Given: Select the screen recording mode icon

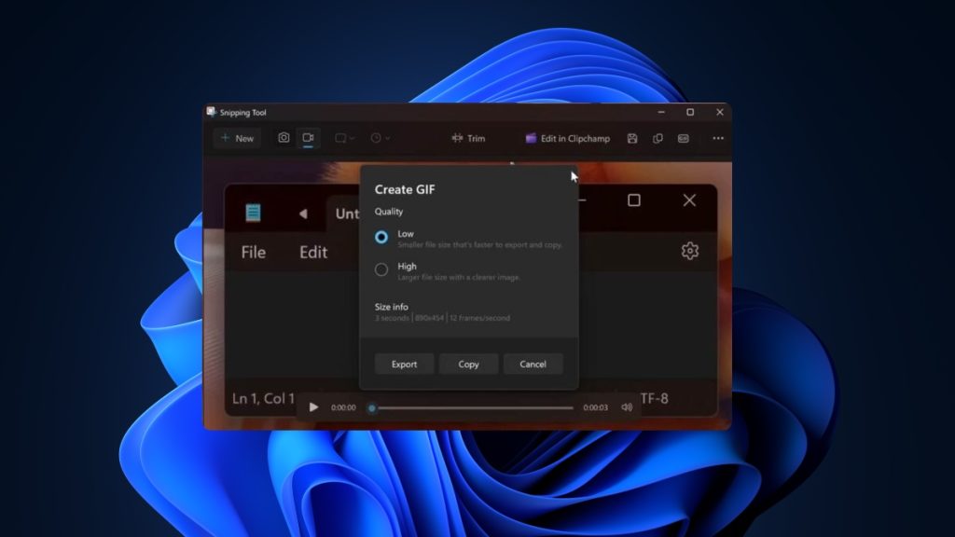Looking at the screenshot, I should tap(309, 138).
